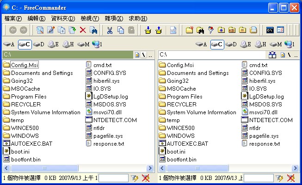The width and height of the screenshot is (302, 185).
Task: Select Documents and Settings in the right panel
Action: [194, 73]
